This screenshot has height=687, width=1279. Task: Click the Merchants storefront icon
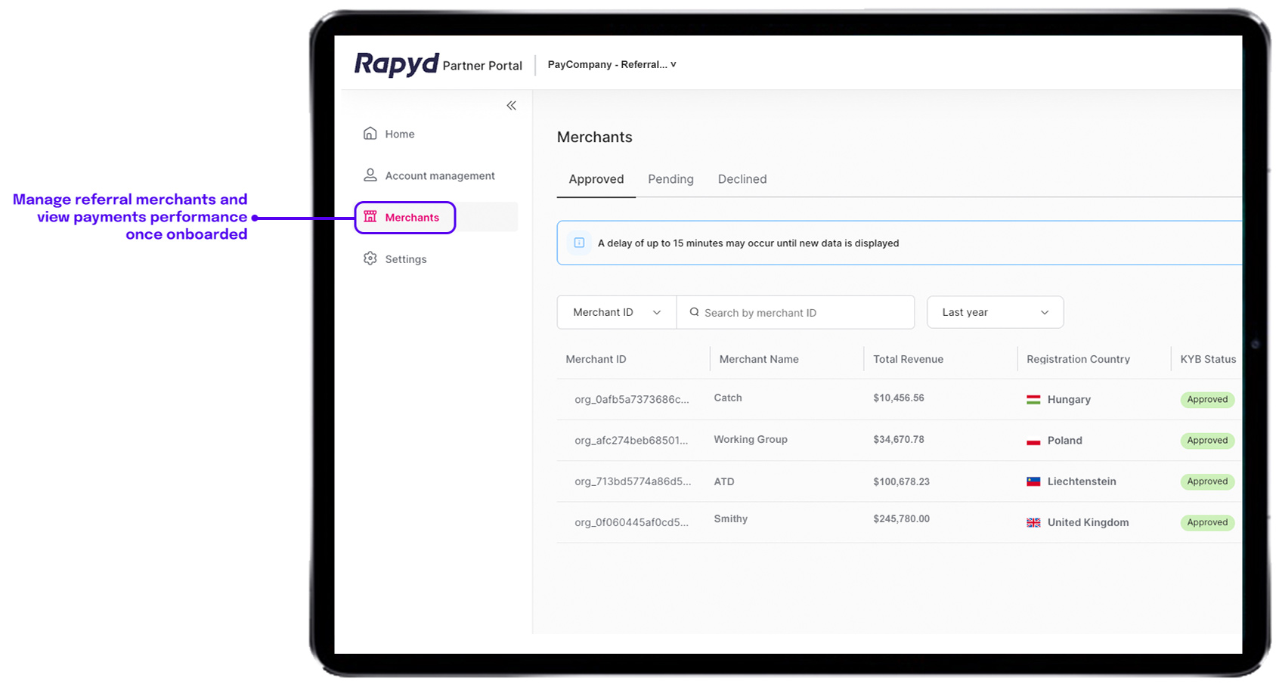pyautogui.click(x=370, y=217)
